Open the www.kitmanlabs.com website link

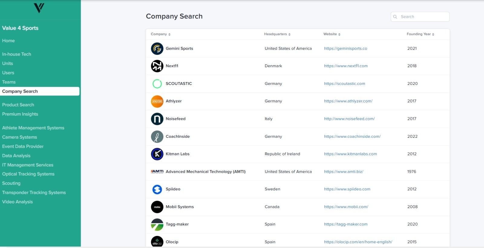351,154
